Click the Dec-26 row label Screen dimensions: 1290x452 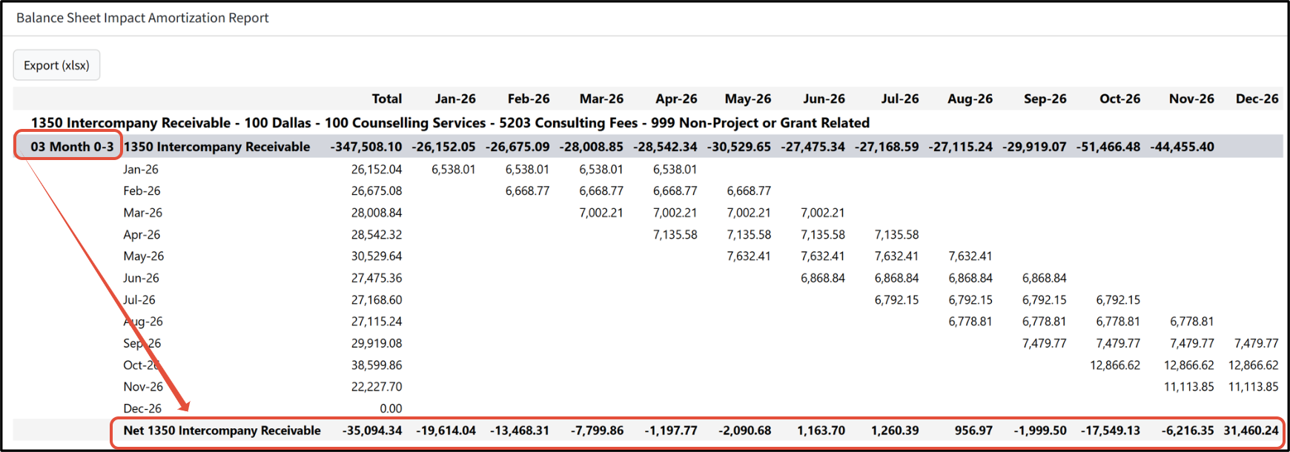coord(142,408)
